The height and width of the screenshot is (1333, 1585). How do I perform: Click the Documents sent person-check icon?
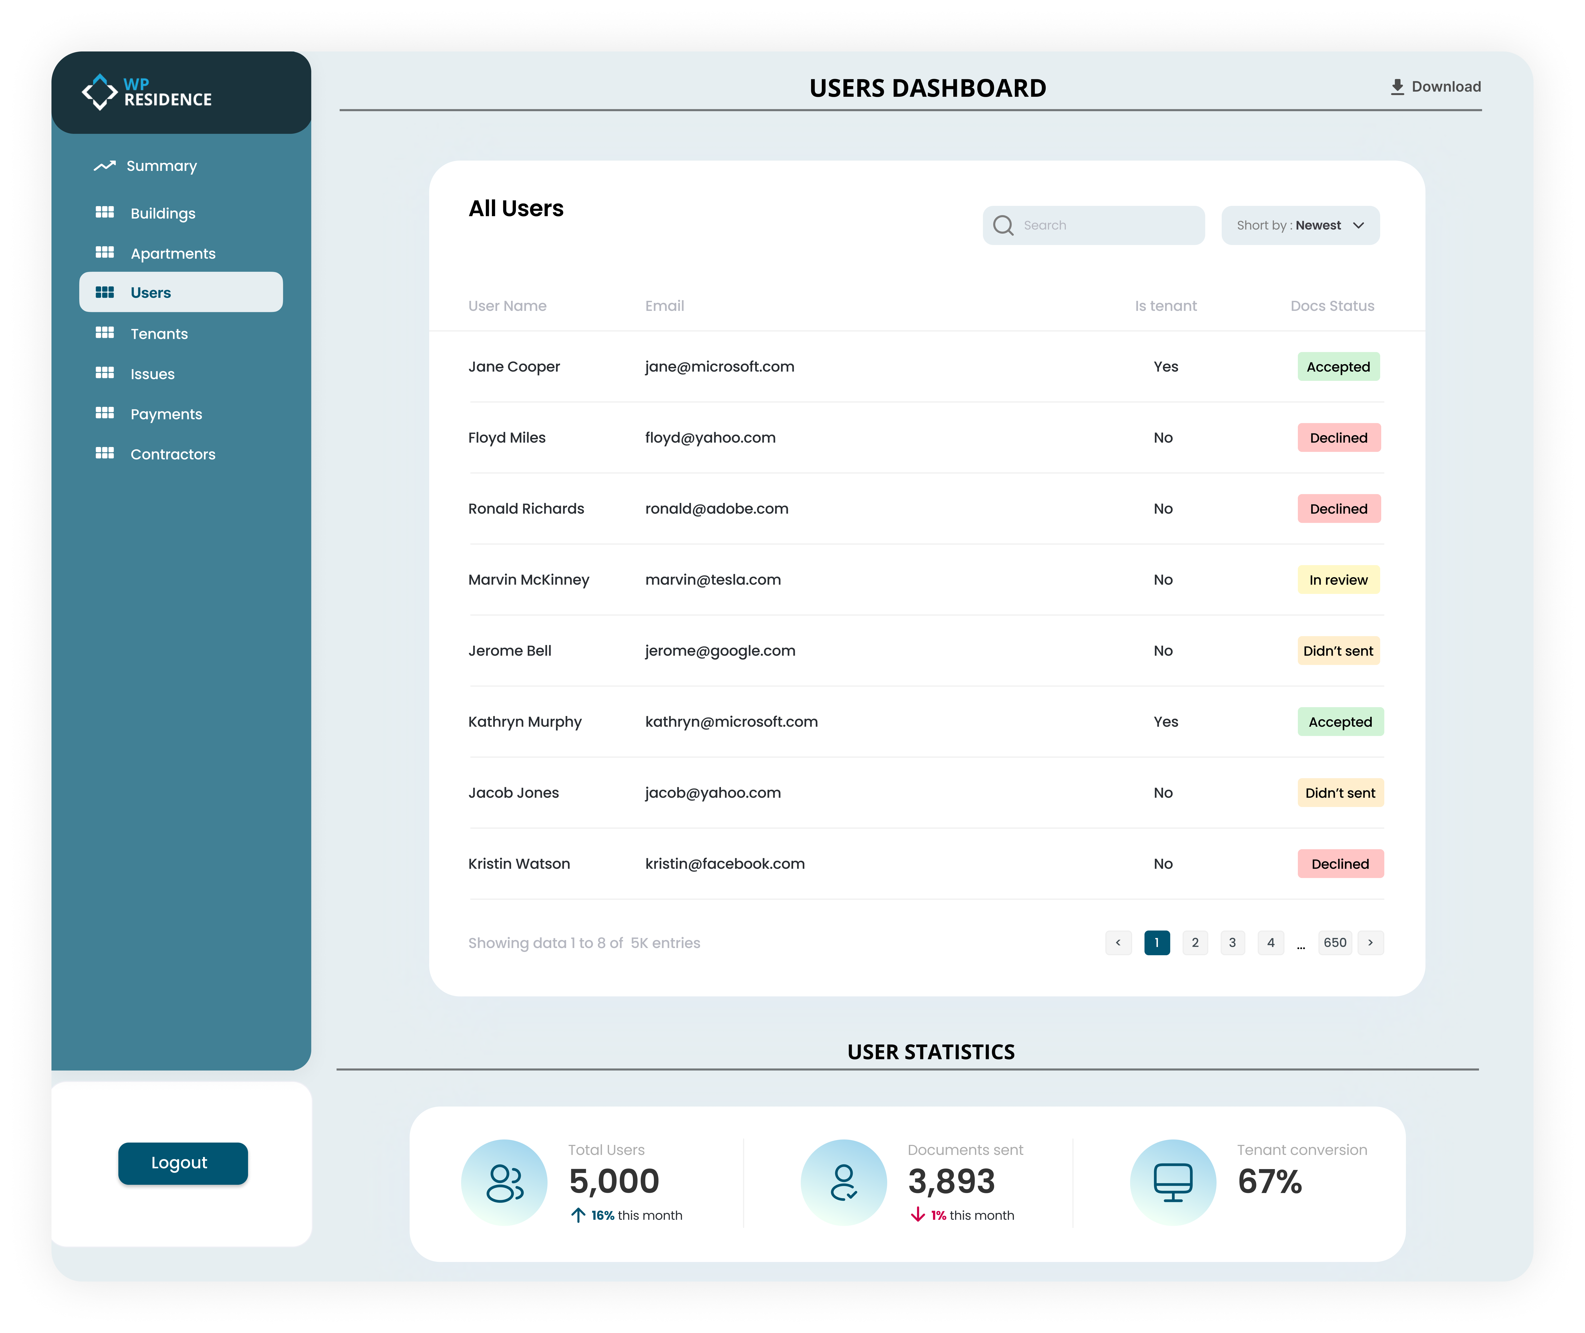click(x=844, y=1183)
